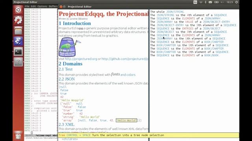Click the <children> XML tag

tap(70, 139)
